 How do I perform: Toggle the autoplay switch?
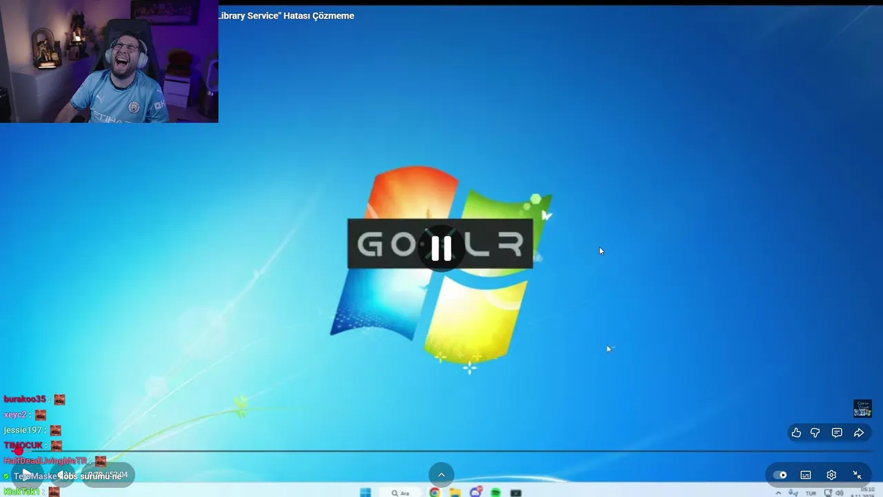click(780, 475)
